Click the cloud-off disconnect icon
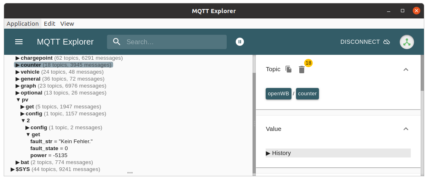This screenshot has height=180, width=428. (x=387, y=42)
